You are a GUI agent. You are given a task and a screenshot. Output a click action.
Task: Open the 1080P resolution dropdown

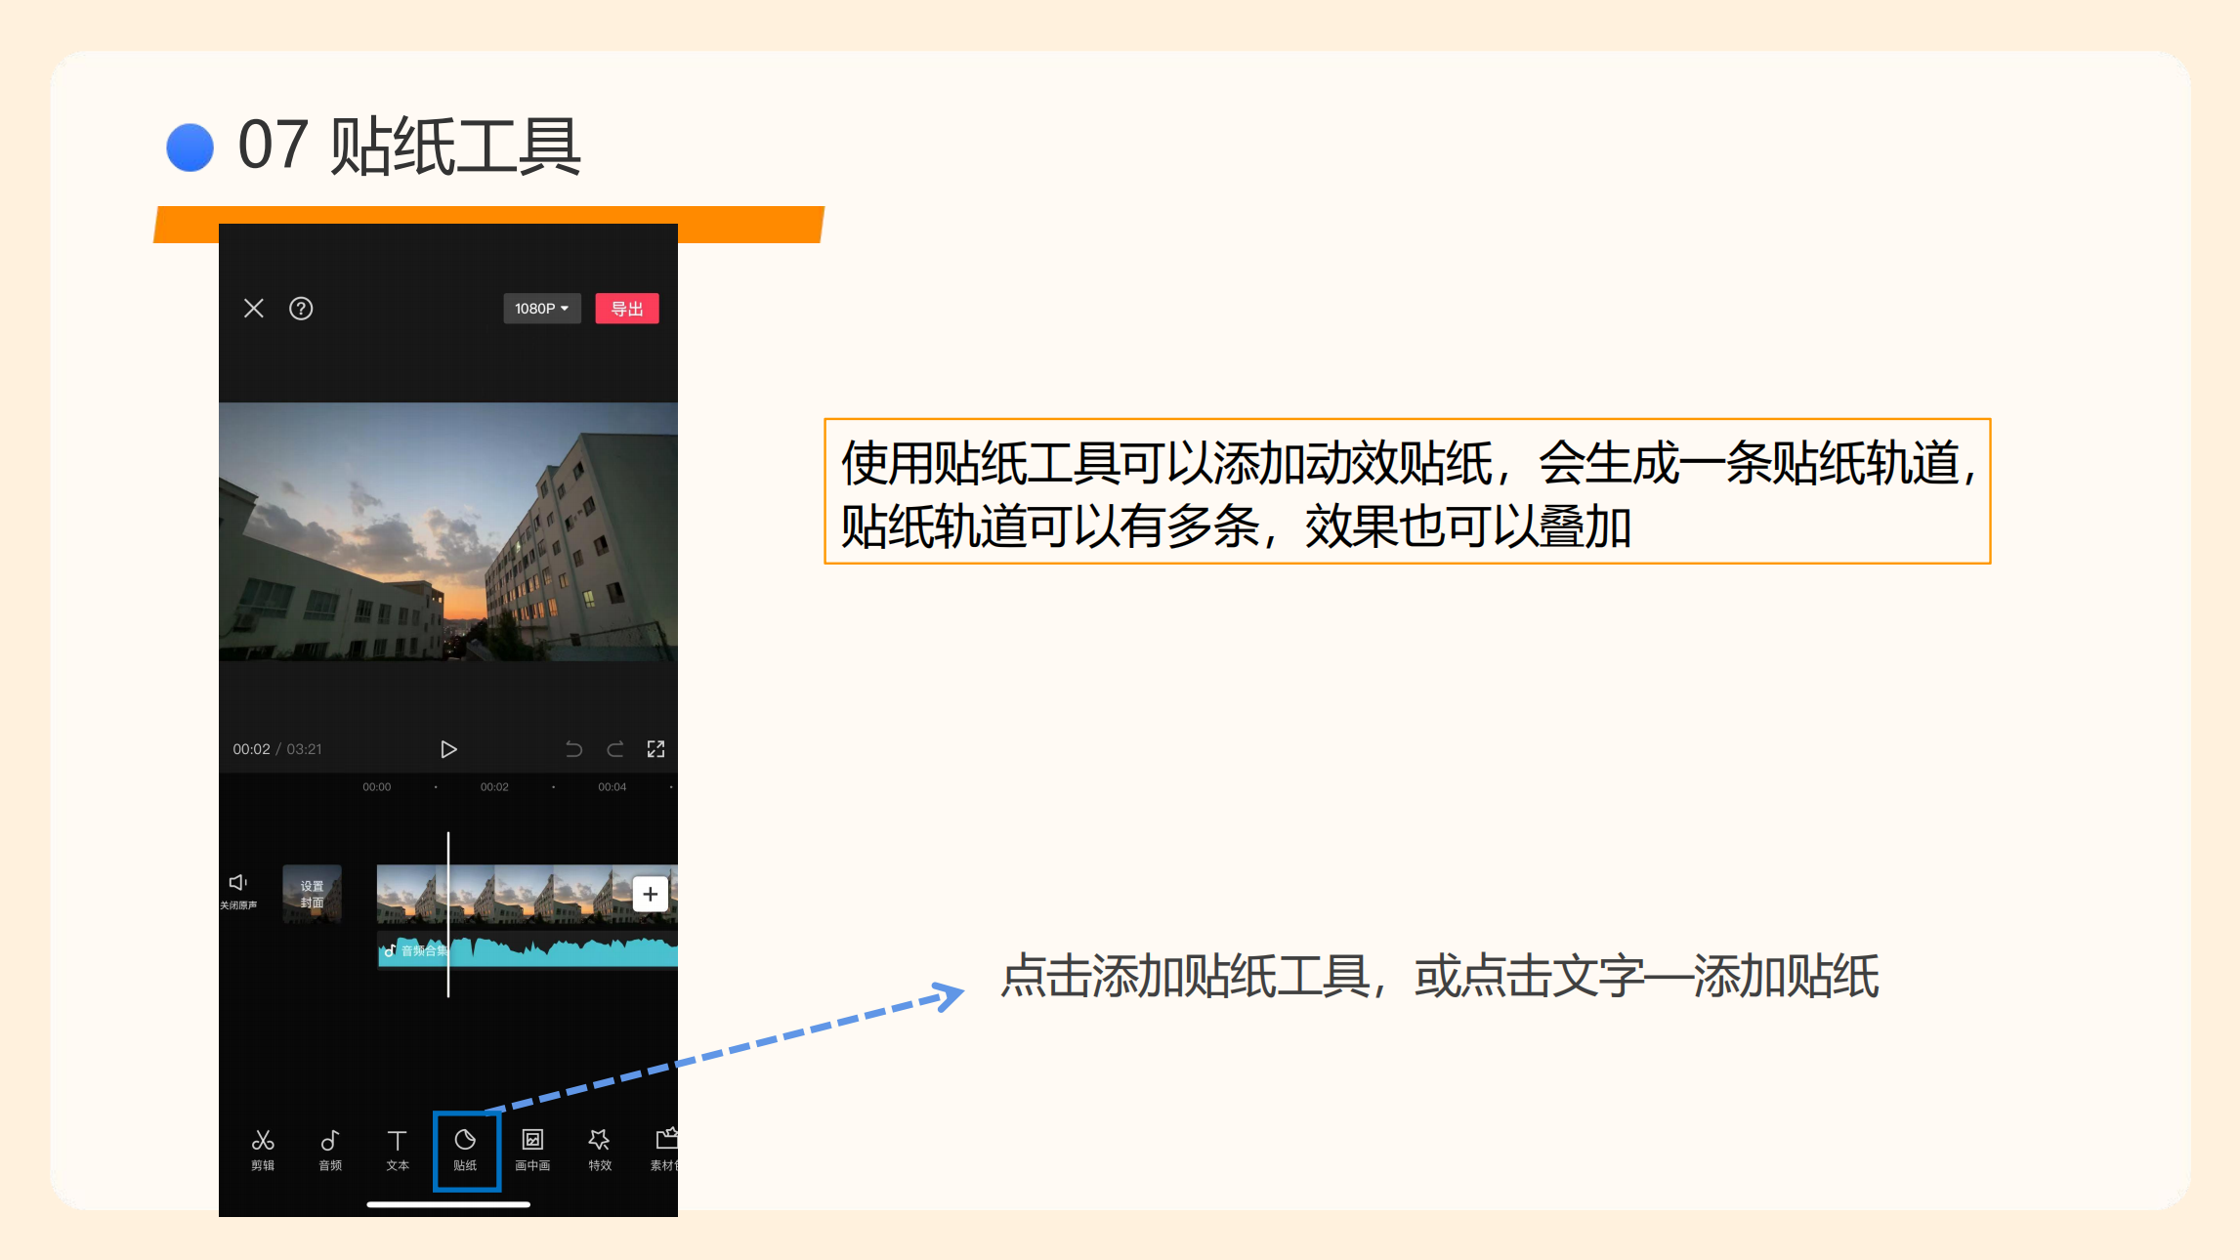point(542,309)
